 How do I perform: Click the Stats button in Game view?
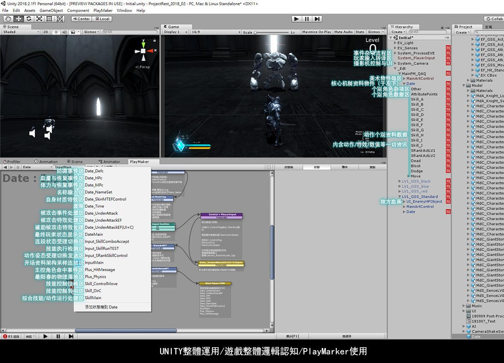click(x=360, y=32)
